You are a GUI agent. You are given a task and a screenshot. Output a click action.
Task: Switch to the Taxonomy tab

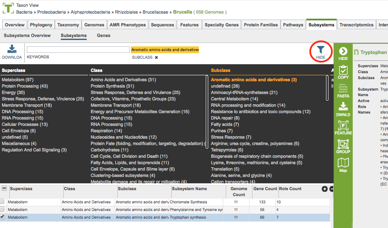tap(68, 25)
